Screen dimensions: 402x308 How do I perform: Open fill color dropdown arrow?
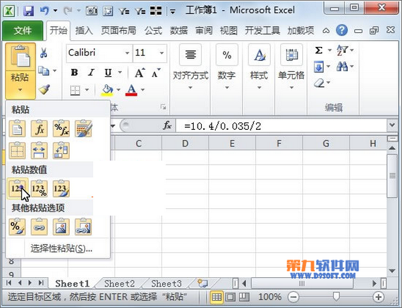pyautogui.click(x=118, y=90)
